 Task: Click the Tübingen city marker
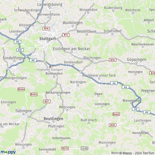[x=24, y=114]
